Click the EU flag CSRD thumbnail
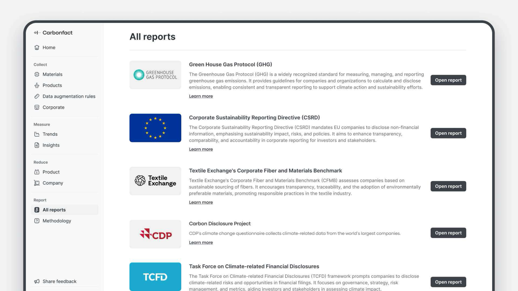 [155, 128]
